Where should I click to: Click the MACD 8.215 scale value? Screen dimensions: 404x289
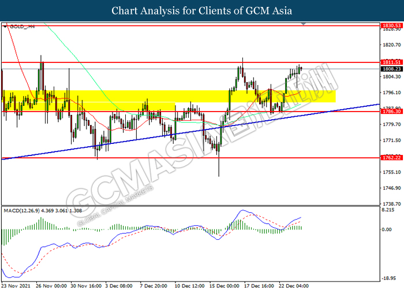click(388, 210)
